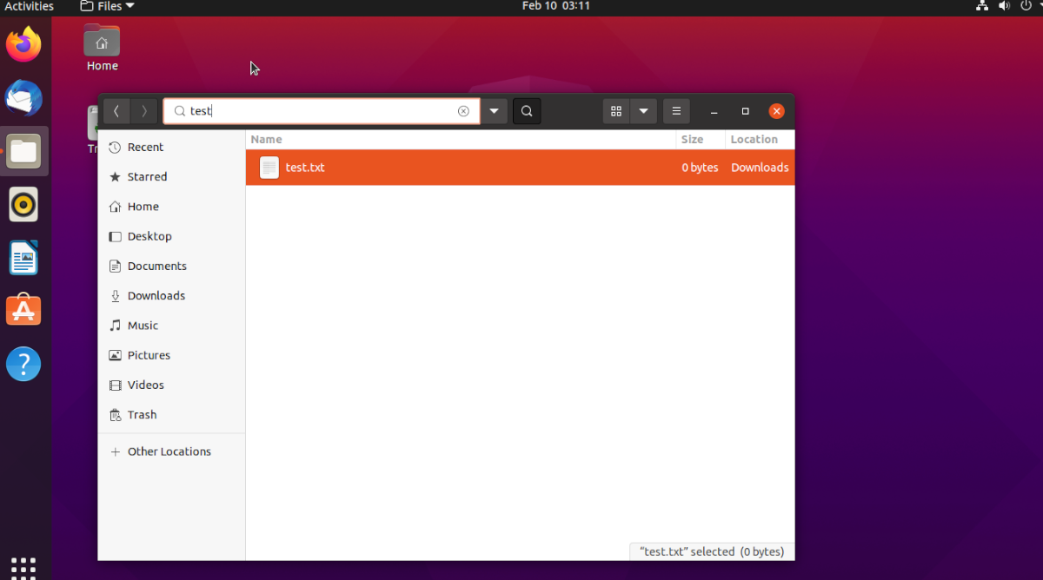
Task: Expand Other Locations in the sidebar
Action: coord(167,451)
